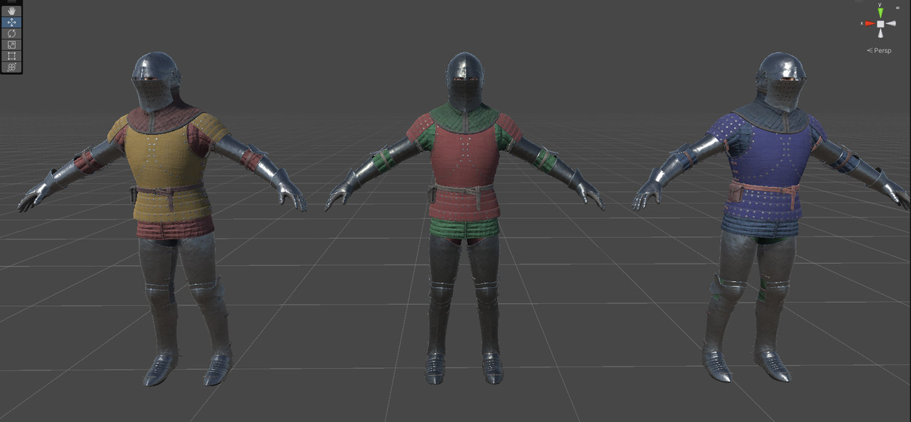This screenshot has width=911, height=422.
Task: Click the center cube of orientation gizmo
Action: 881,23
